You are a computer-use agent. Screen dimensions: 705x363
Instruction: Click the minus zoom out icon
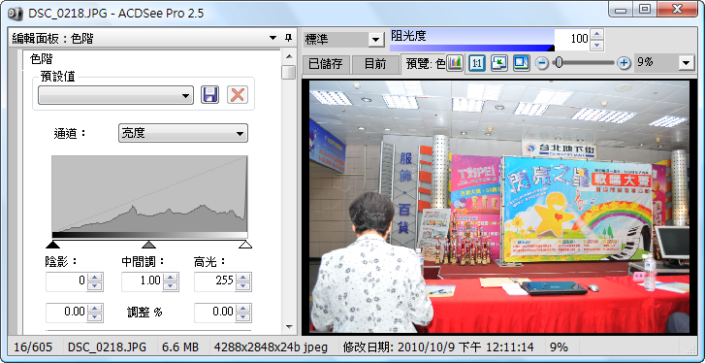click(543, 63)
